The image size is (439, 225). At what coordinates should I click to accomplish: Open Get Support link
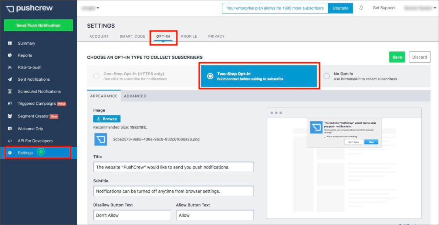(384, 8)
